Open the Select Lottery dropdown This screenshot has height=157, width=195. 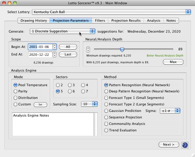111,12
